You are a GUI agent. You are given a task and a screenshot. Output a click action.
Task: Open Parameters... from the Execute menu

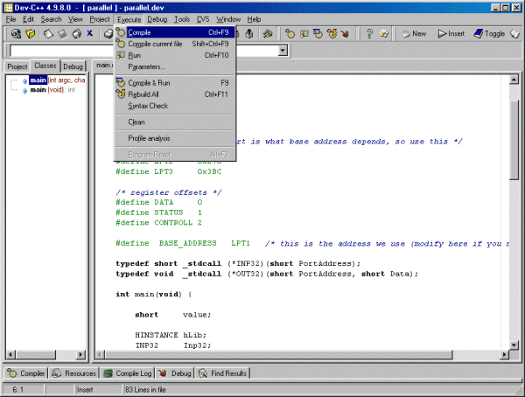click(175, 66)
